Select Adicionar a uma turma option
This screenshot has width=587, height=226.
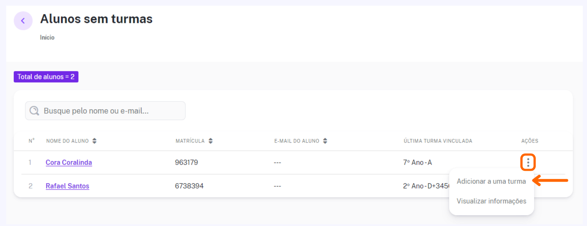click(491, 181)
